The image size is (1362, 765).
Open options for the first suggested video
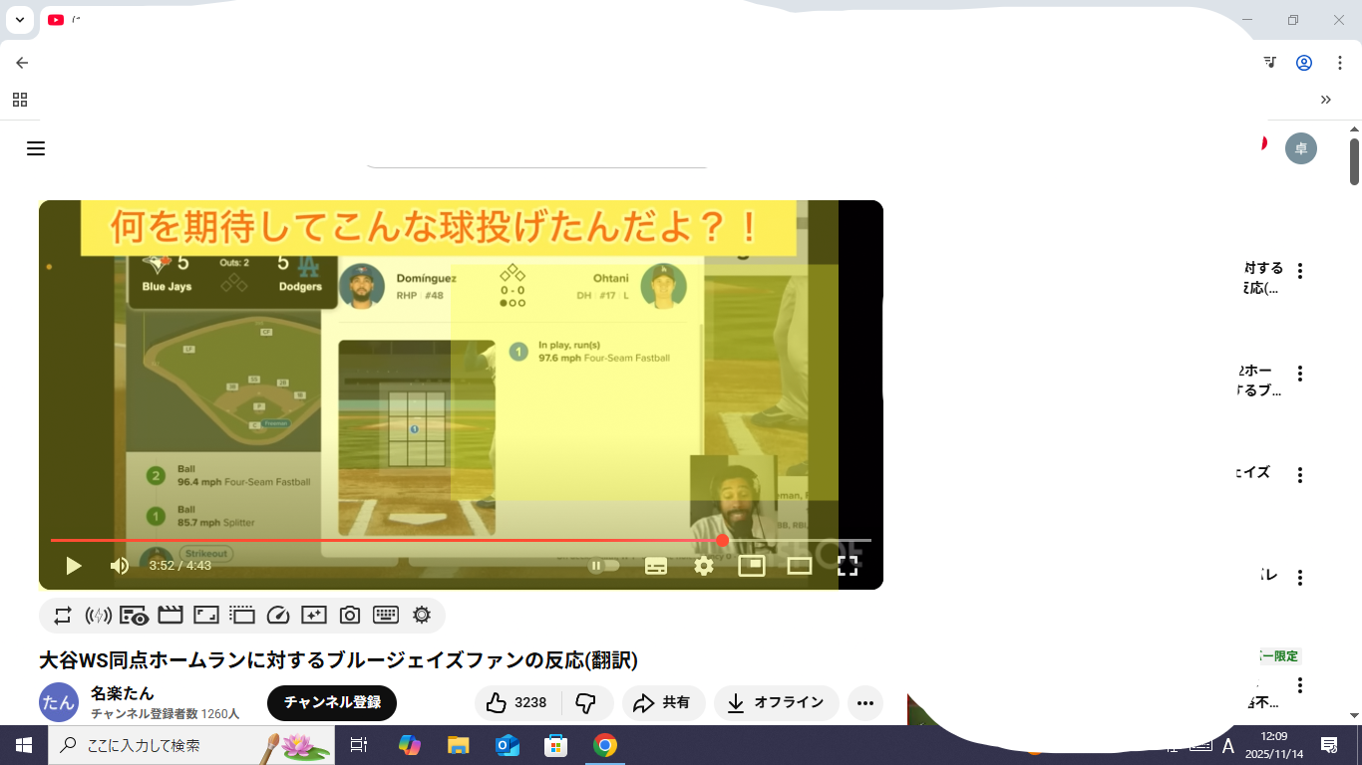tap(1300, 271)
